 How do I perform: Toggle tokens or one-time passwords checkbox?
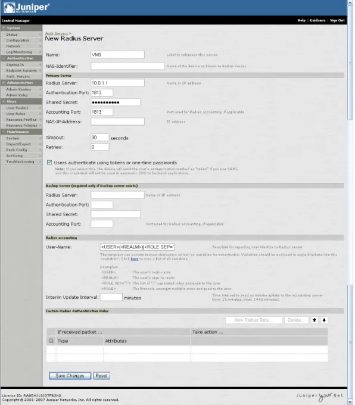coord(49,163)
